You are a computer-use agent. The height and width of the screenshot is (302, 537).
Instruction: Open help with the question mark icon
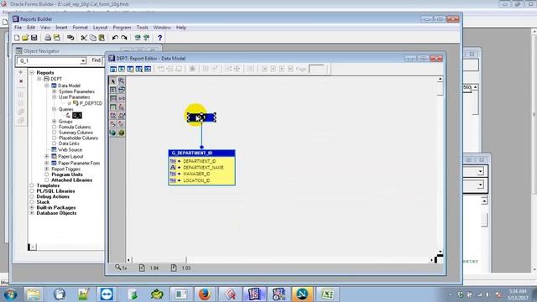[x=159, y=38]
